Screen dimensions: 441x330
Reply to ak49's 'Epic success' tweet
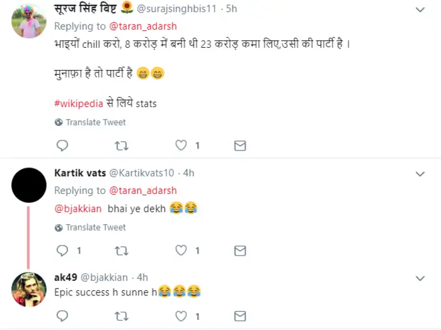[x=62, y=316]
